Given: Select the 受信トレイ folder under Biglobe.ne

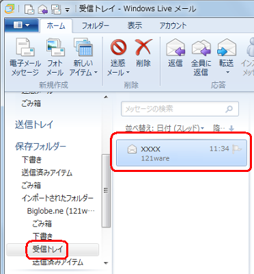Looking at the screenshot, I should point(47,249).
